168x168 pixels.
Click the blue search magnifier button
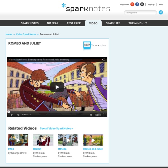(x=161, y=12)
